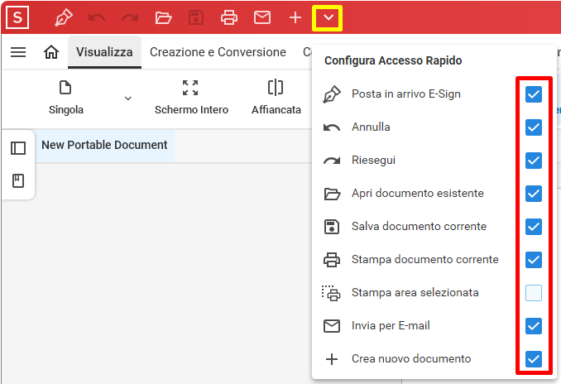Click the Affiancata label
561x384 pixels.
(x=276, y=109)
